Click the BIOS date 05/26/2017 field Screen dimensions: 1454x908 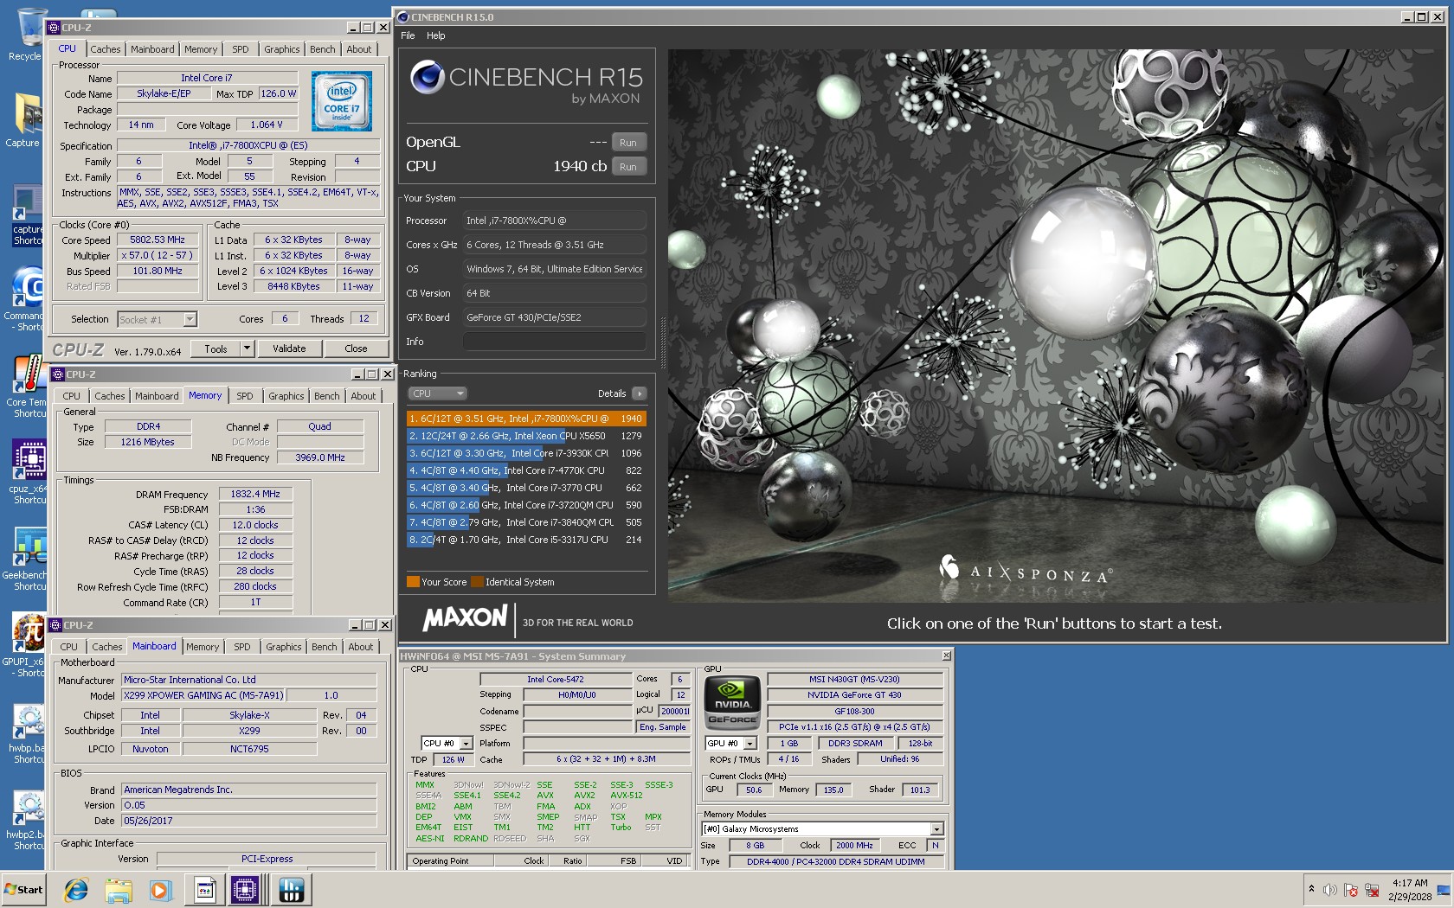(x=248, y=821)
